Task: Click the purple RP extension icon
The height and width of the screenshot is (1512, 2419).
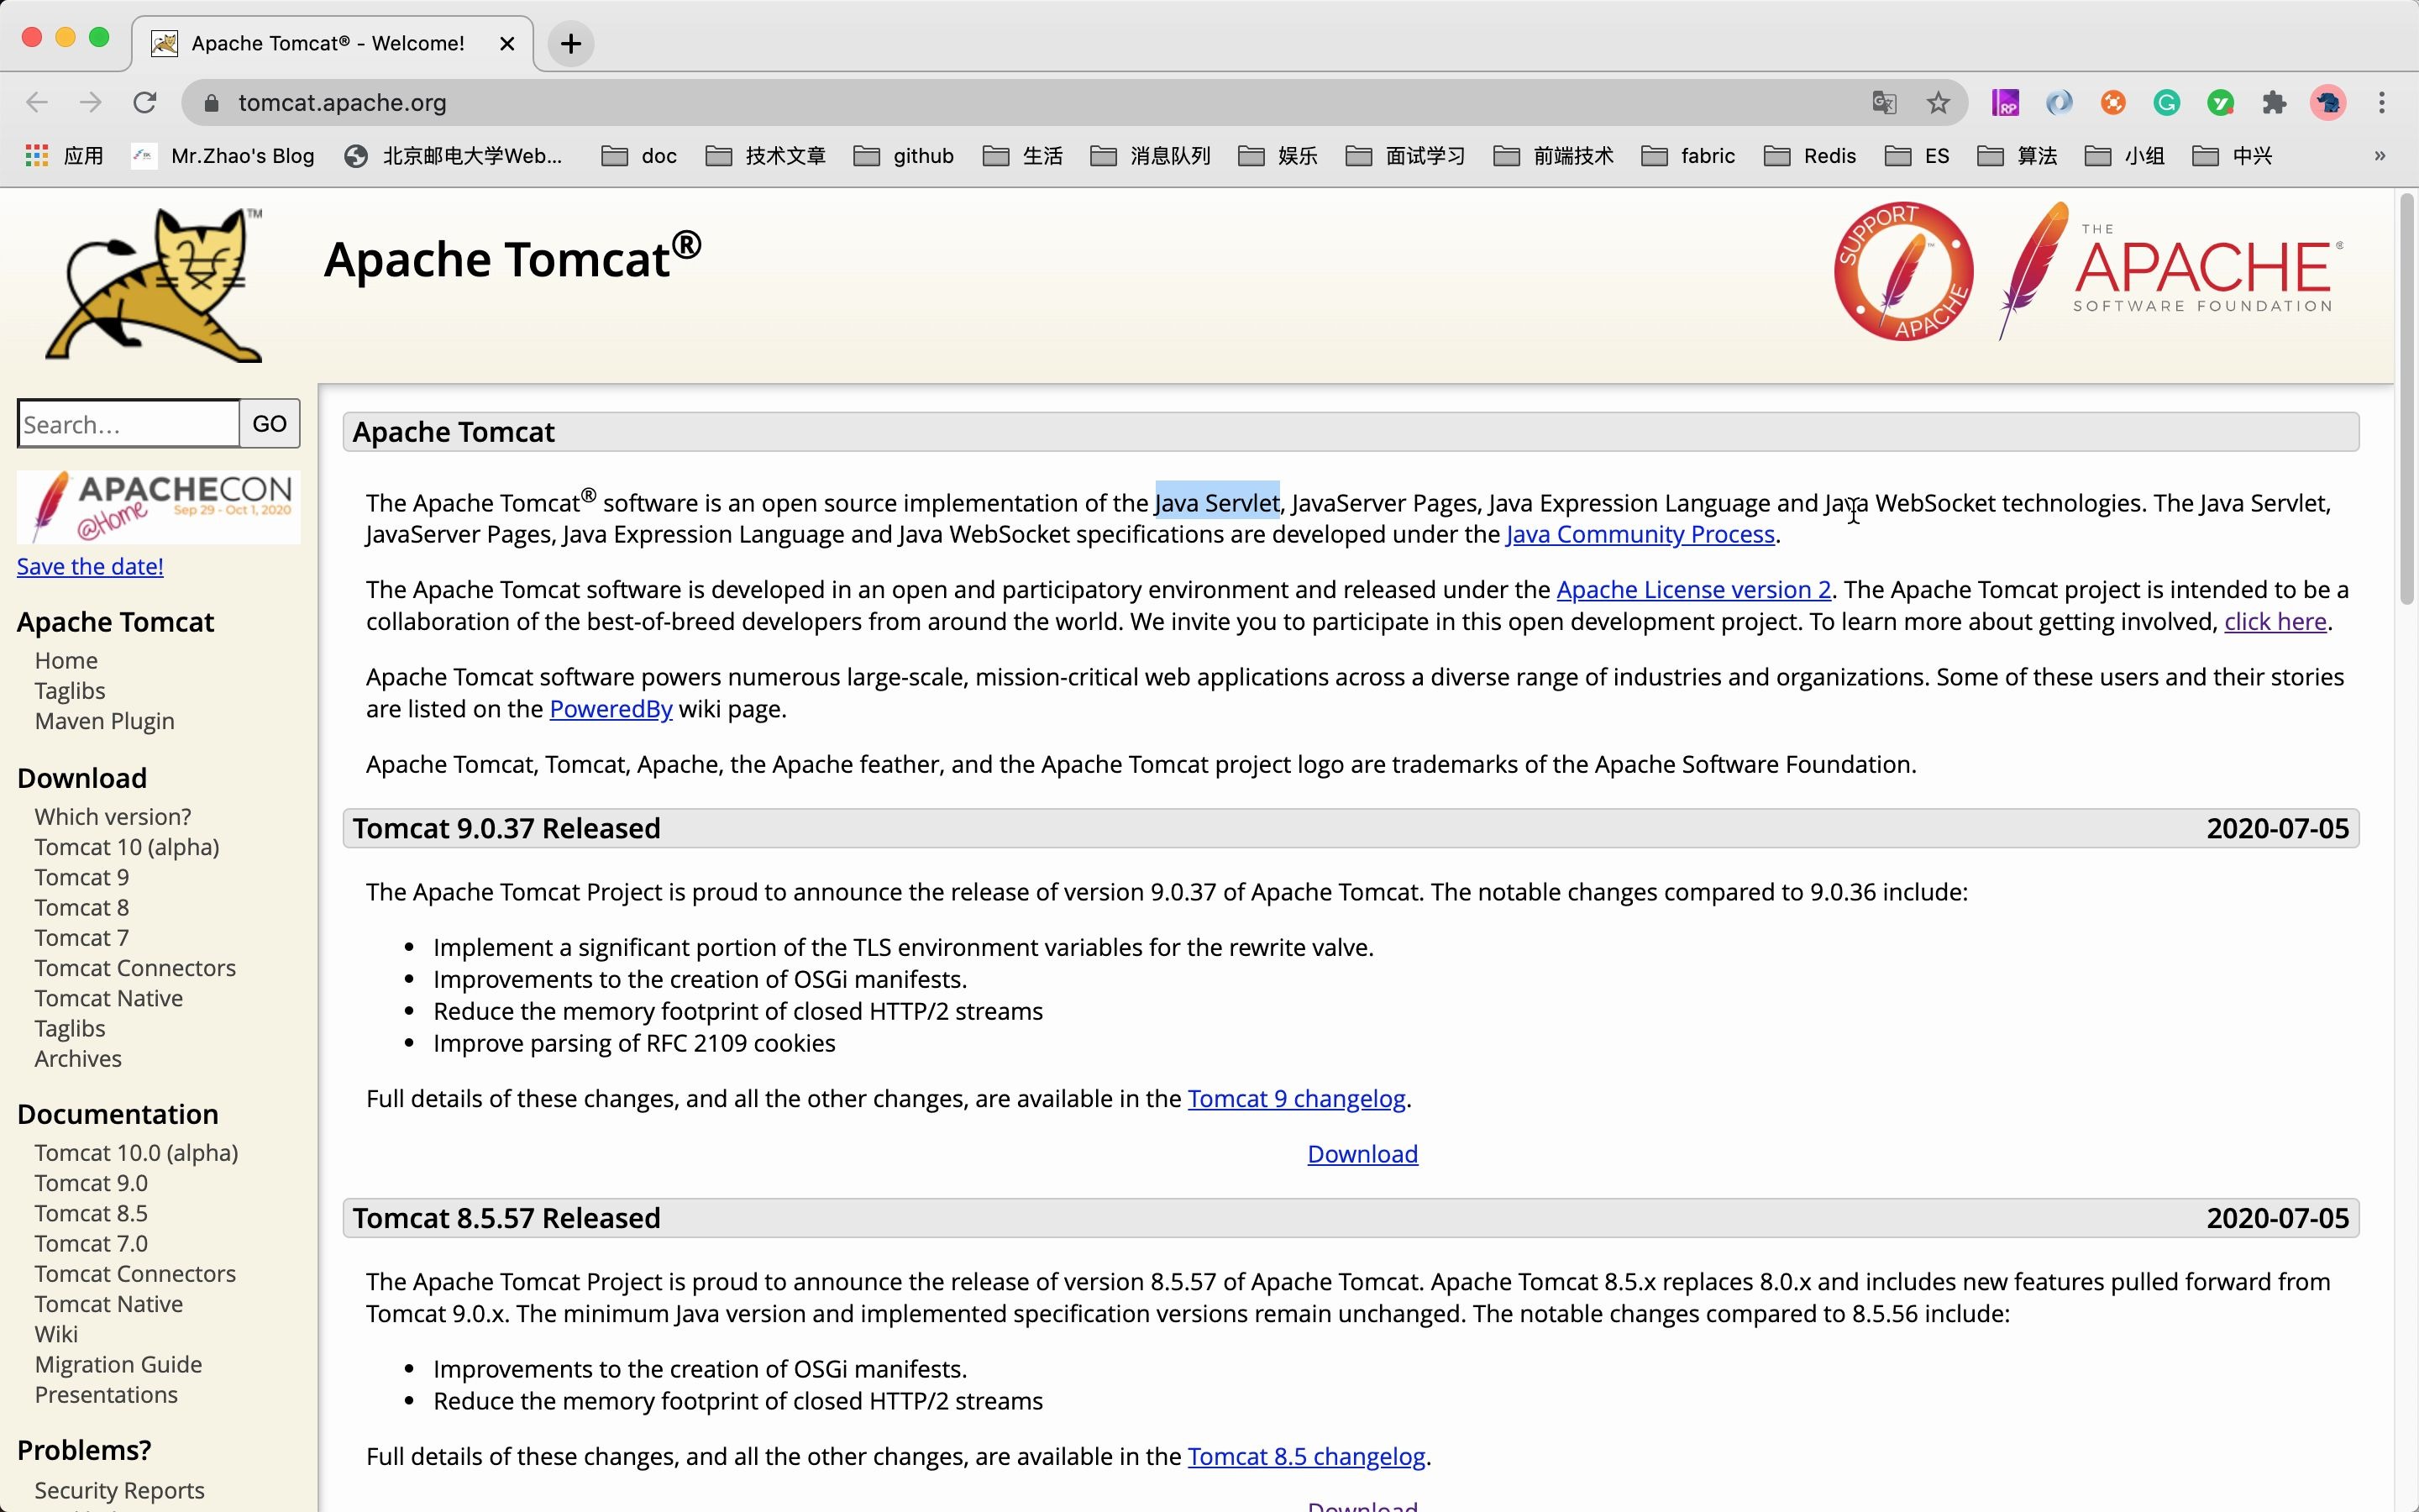Action: 2005,102
